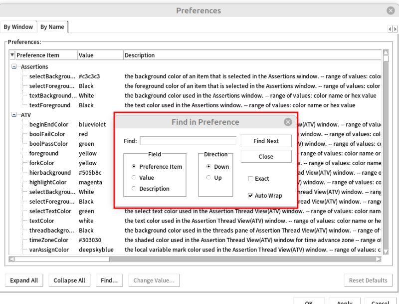Image resolution: width=399 pixels, height=304 pixels.
Task: Click into the Find text field
Action: pyautogui.click(x=188, y=141)
